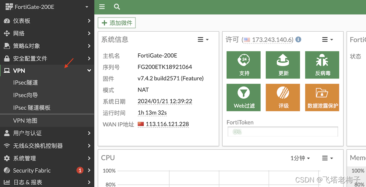366x187 pixels.
Task: Expand the 日志 & 报表 chevron
Action: [x=89, y=182]
